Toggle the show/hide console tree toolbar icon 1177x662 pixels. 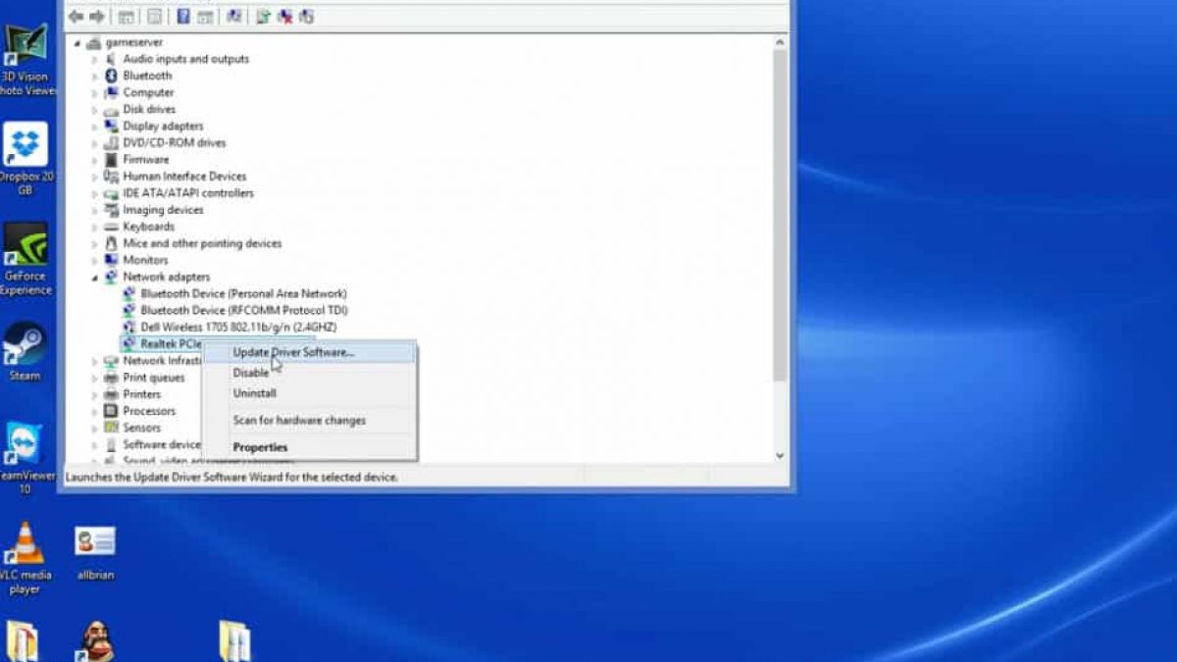[127, 17]
